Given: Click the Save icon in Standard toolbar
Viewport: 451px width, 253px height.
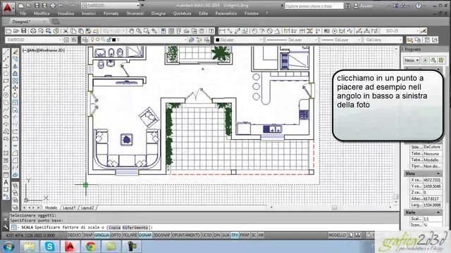Looking at the screenshot, I should (24, 31).
